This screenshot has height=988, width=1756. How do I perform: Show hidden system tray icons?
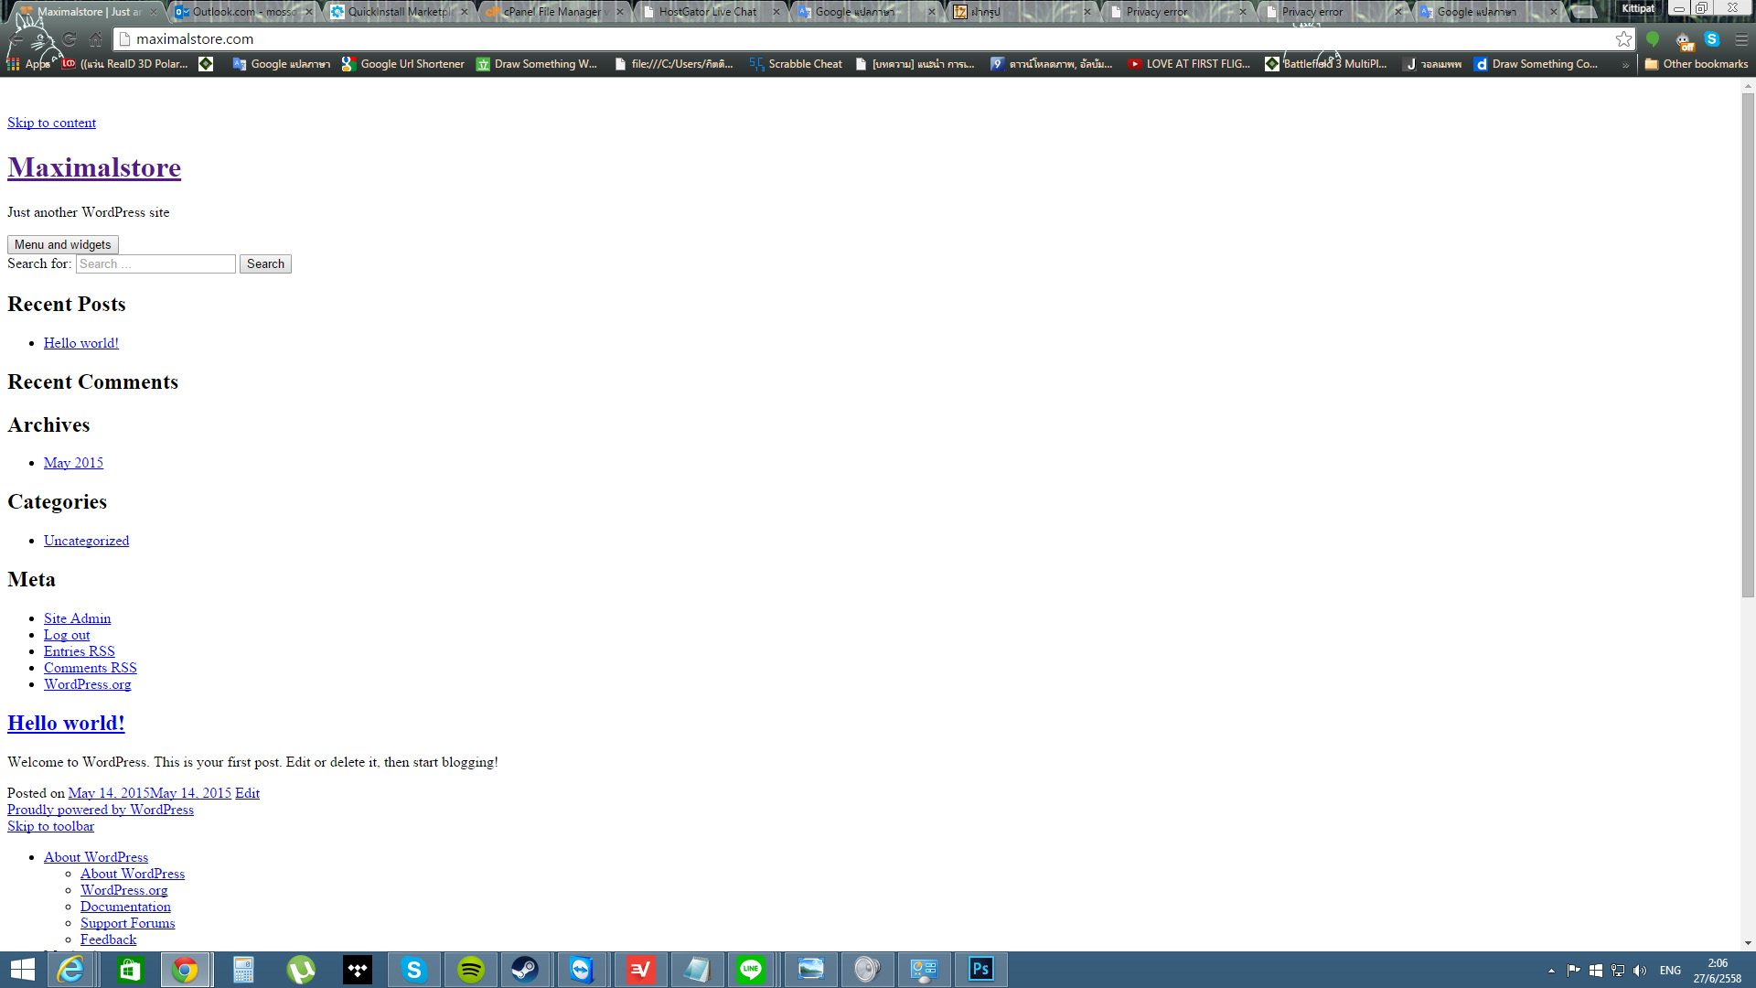[1551, 971]
